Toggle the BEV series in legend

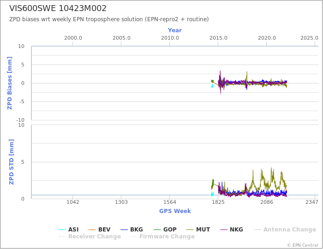coord(99,230)
